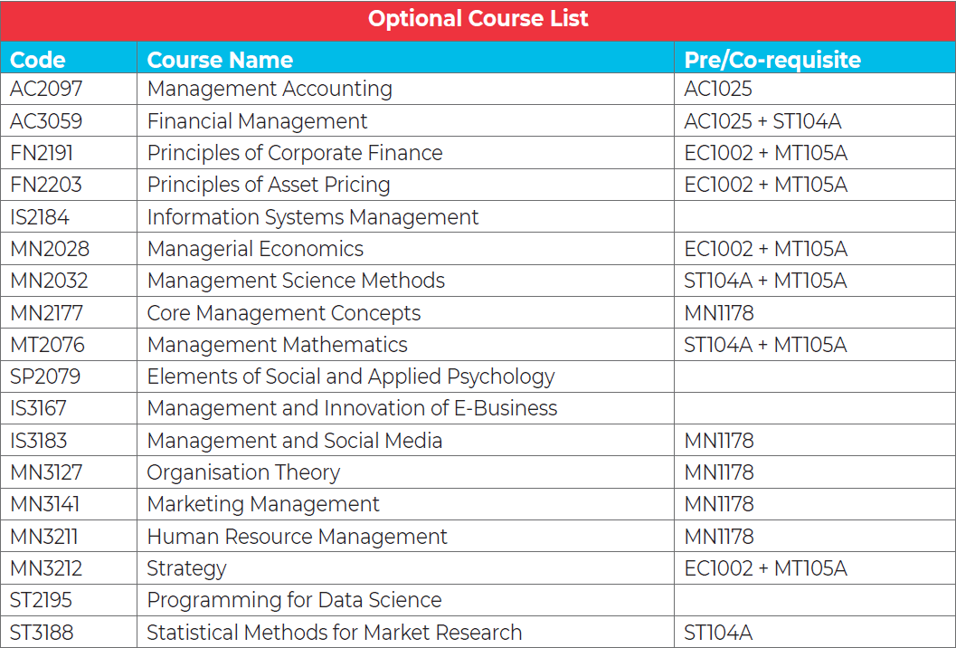
Task: Select Elements of Social and Applied Psychology
Action: coord(351,376)
